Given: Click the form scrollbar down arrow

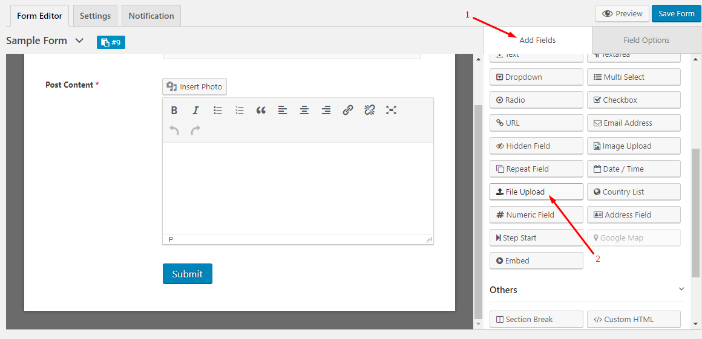Looking at the screenshot, I should [478, 323].
